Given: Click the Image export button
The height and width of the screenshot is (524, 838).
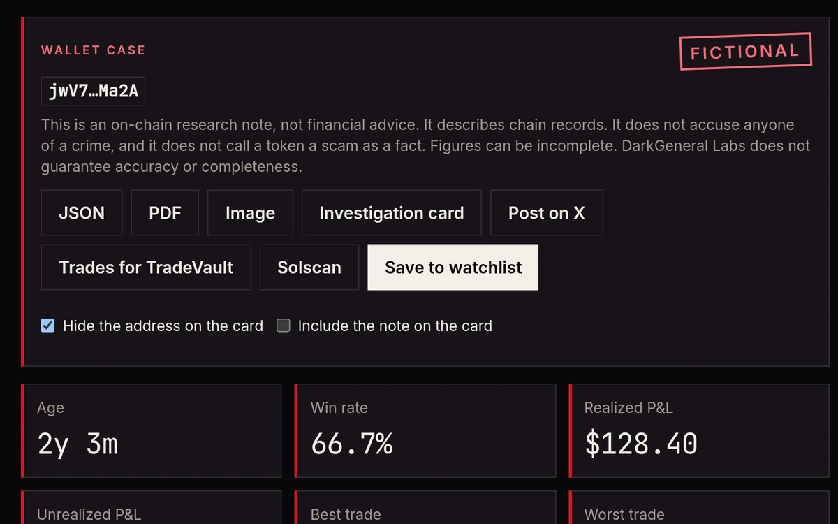Looking at the screenshot, I should [250, 213].
